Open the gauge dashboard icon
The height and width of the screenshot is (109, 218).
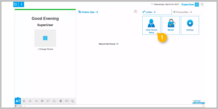[x=67, y=101]
